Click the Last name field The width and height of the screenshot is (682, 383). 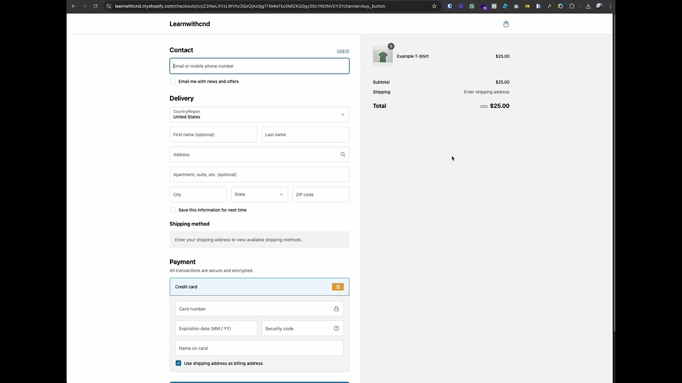point(305,135)
